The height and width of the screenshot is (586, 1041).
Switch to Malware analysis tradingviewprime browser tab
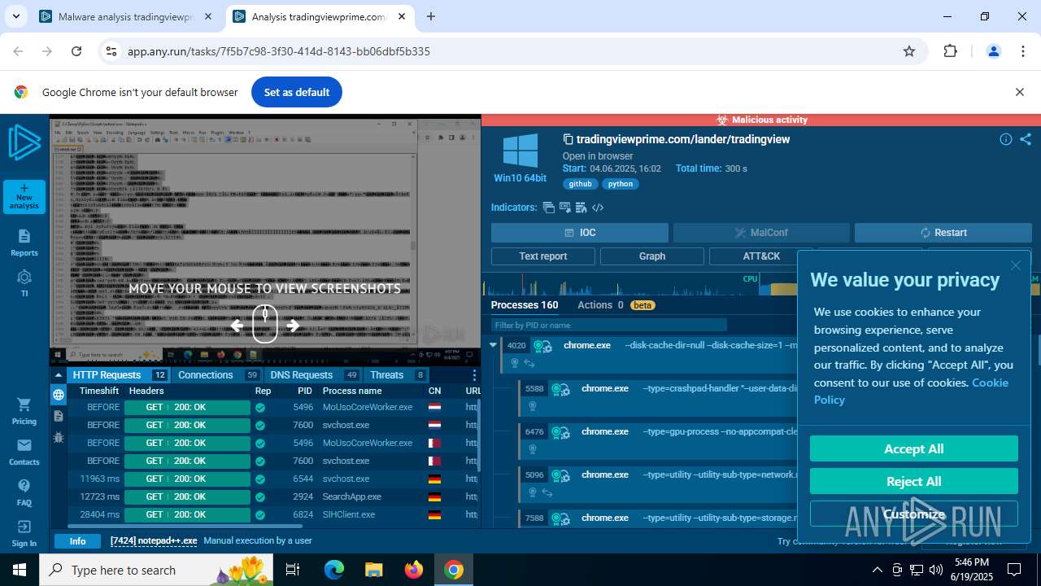coord(128,16)
